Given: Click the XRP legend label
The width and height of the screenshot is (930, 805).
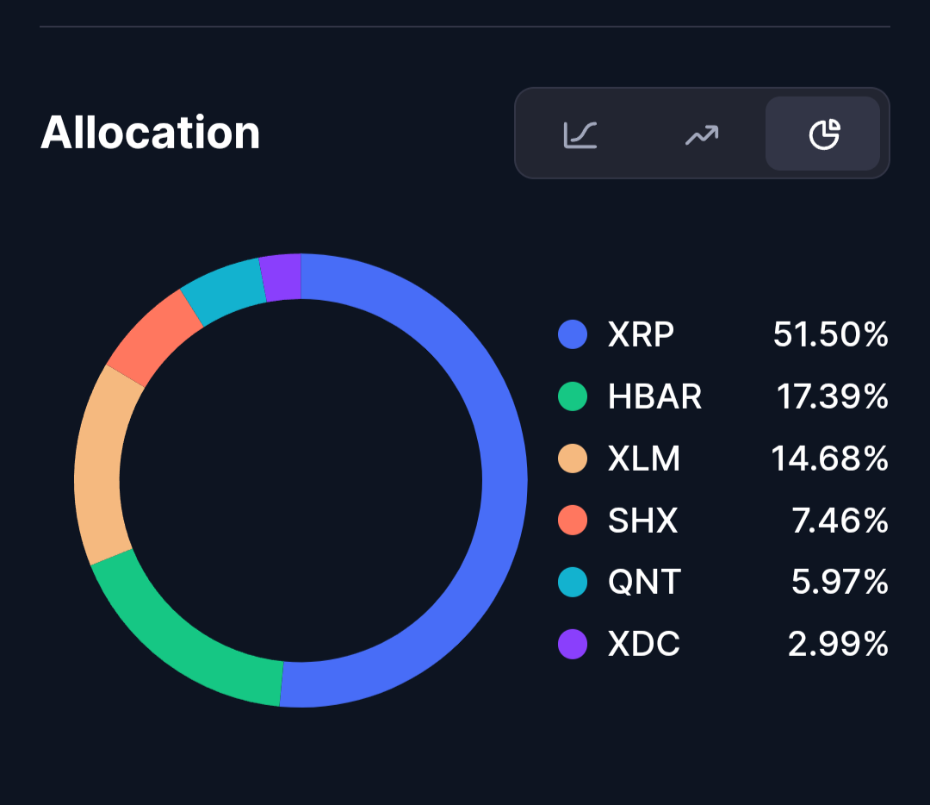Looking at the screenshot, I should [x=642, y=334].
